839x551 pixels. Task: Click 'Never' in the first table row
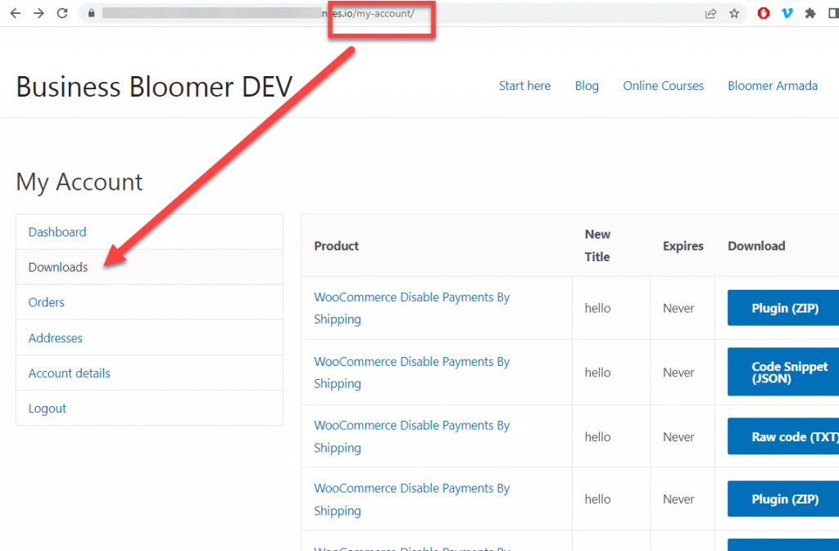point(678,308)
